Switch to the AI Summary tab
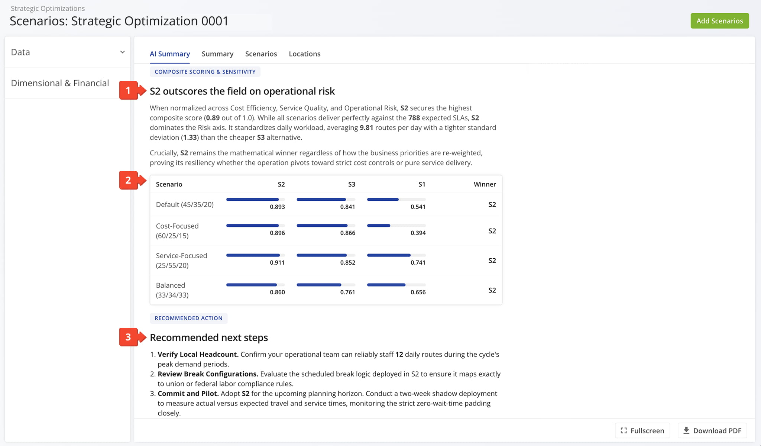761x446 pixels. pyautogui.click(x=170, y=54)
